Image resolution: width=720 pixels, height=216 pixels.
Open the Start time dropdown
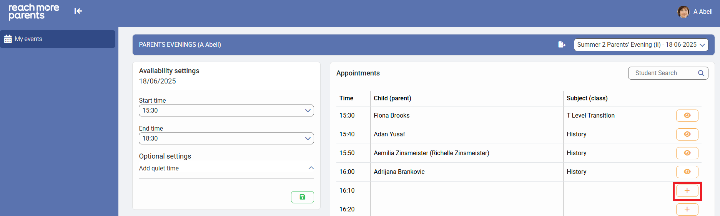click(x=226, y=111)
